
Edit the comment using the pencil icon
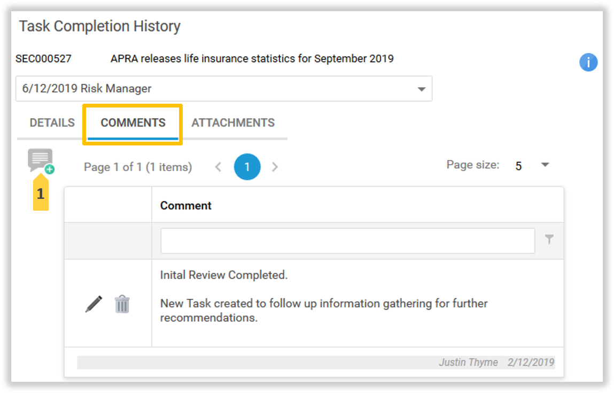point(94,304)
